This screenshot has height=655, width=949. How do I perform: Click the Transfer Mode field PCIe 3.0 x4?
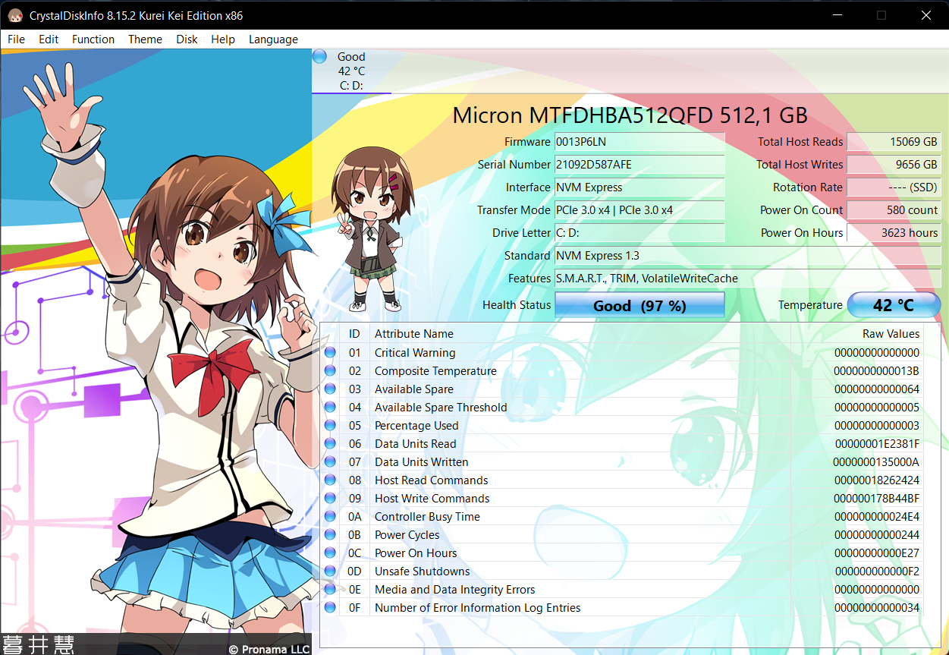639,210
